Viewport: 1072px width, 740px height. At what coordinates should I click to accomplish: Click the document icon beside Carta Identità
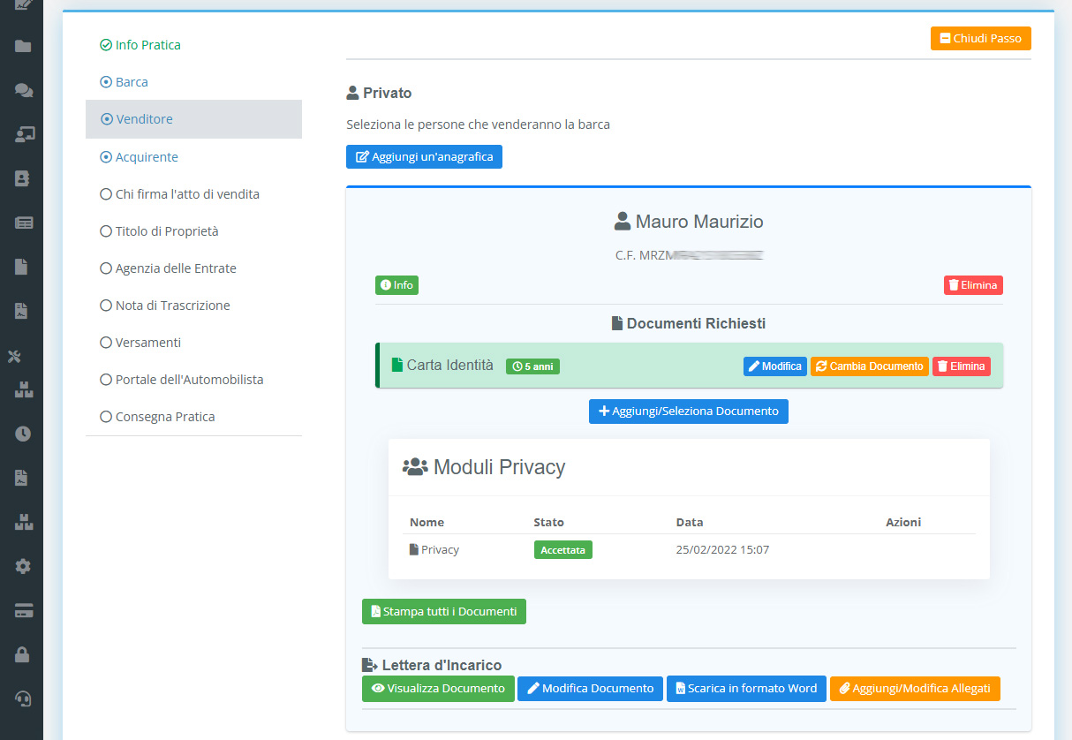pyautogui.click(x=396, y=365)
